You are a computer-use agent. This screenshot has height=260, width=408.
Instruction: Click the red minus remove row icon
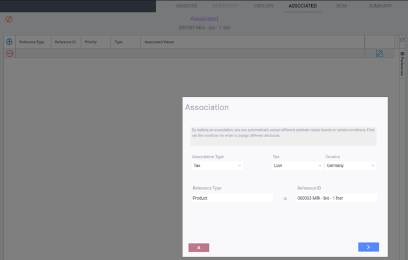(9, 54)
